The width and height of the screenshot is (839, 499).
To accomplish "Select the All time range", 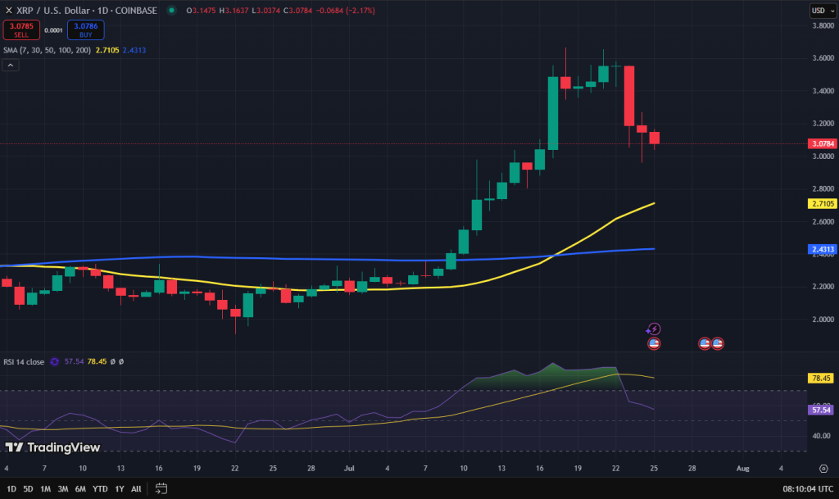I will click(137, 489).
